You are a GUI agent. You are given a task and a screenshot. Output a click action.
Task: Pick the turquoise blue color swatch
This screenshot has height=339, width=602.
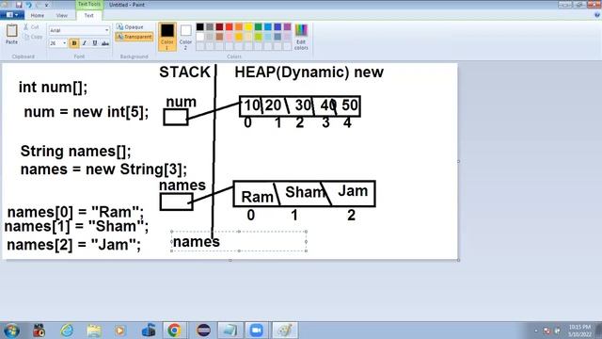click(x=268, y=26)
